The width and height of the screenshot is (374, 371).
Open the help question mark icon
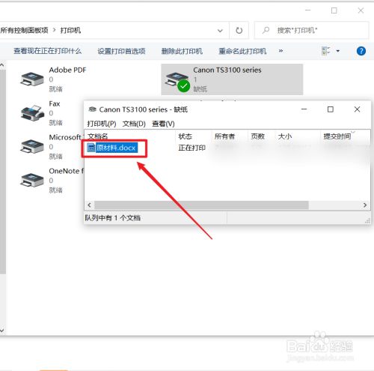(361, 51)
